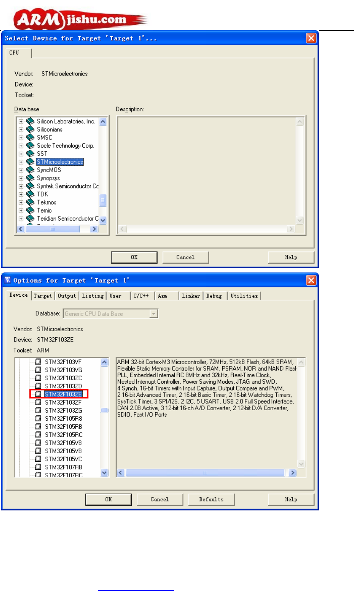Click the Temic book icon

pos(30,210)
